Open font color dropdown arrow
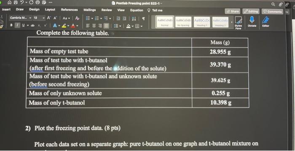The width and height of the screenshot is (295, 151). pos(77,26)
